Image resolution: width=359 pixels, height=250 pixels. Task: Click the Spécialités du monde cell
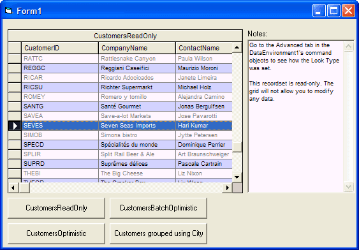(x=137, y=145)
